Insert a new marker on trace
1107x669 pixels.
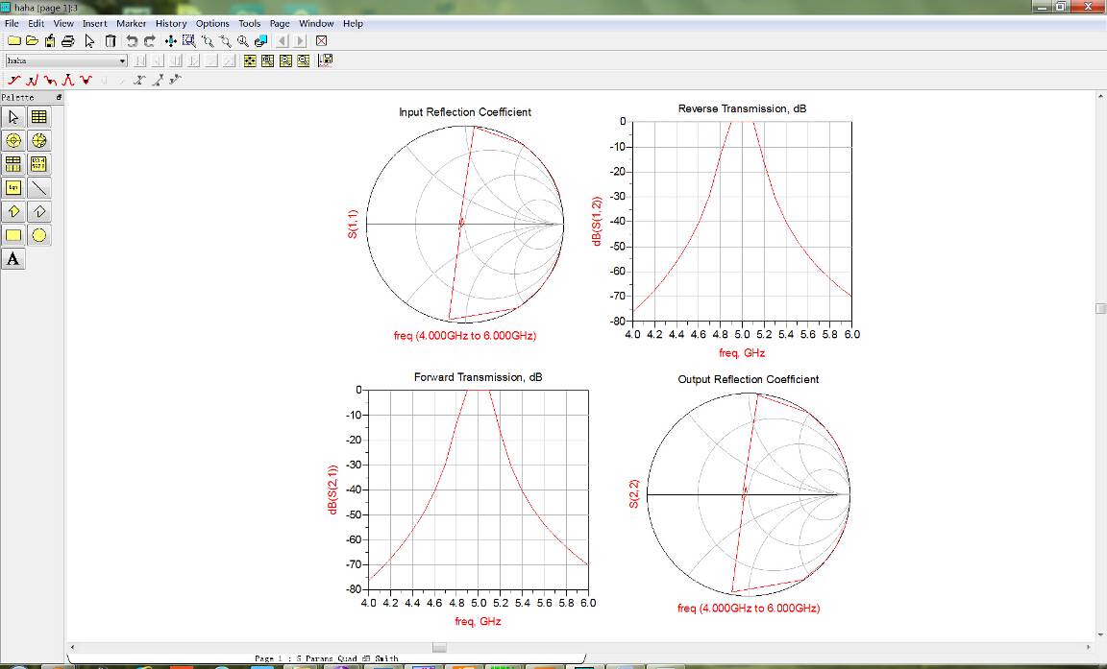point(14,80)
